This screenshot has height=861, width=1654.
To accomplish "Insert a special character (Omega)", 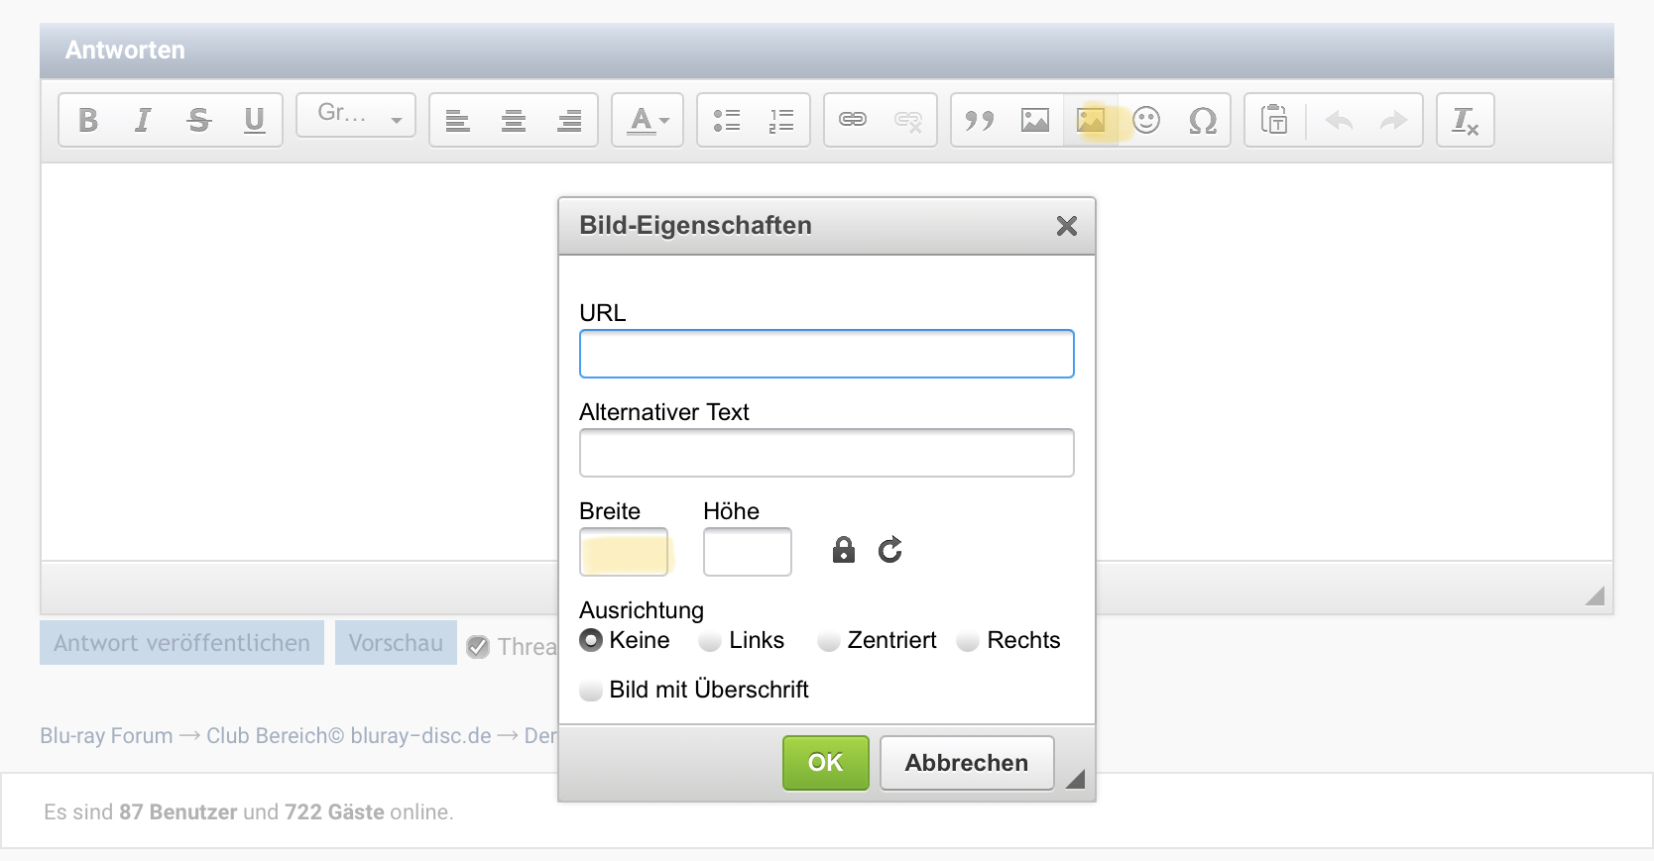I will (1202, 120).
